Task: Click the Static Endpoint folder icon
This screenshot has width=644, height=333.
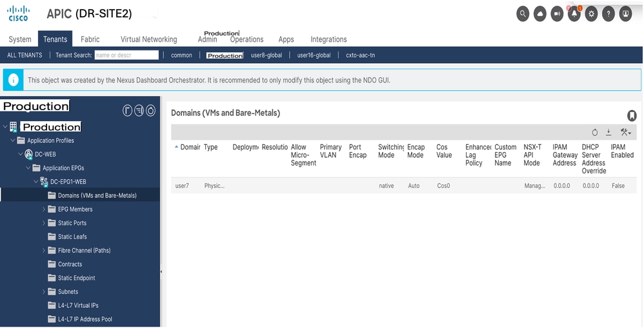Action: coord(52,278)
